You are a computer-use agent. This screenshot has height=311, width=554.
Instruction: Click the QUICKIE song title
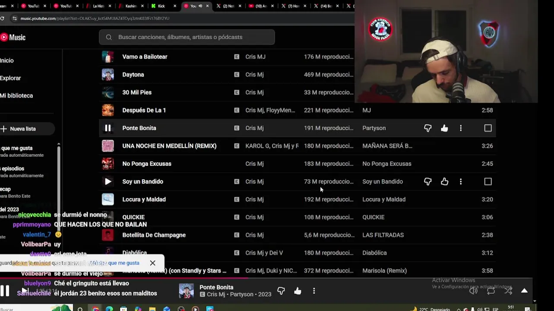[133, 217]
